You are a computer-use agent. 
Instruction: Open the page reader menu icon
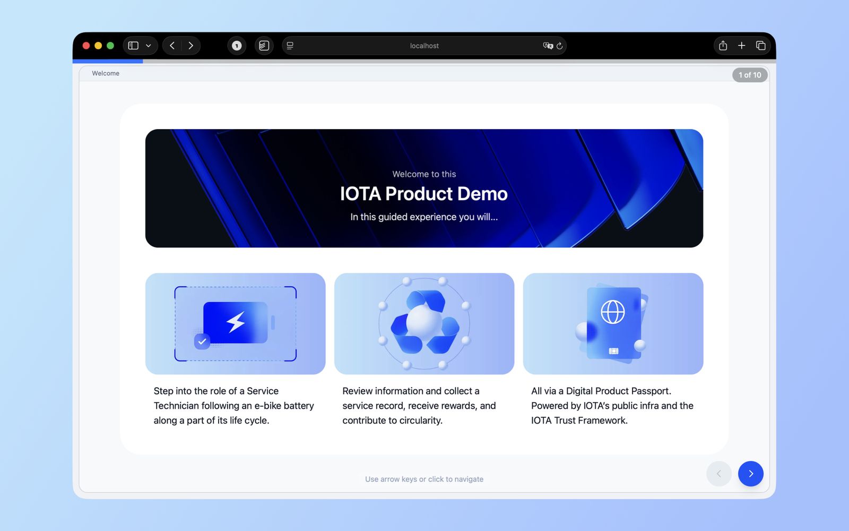click(x=290, y=46)
